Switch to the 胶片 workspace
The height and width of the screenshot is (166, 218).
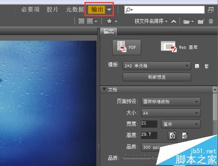[x=52, y=10]
